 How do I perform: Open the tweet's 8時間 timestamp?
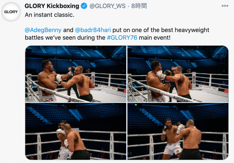click(x=139, y=6)
